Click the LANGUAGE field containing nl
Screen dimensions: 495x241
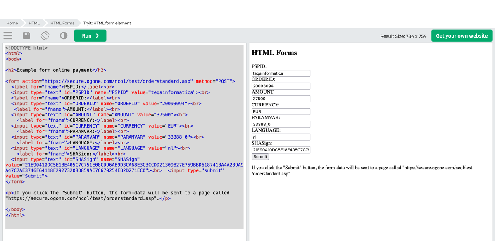[x=281, y=137]
